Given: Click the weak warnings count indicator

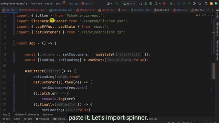Looking at the screenshot, I should 204,15.
